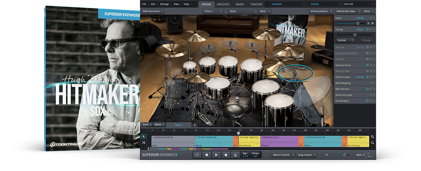
Task: Start playback with the Play button
Action: coord(216,155)
